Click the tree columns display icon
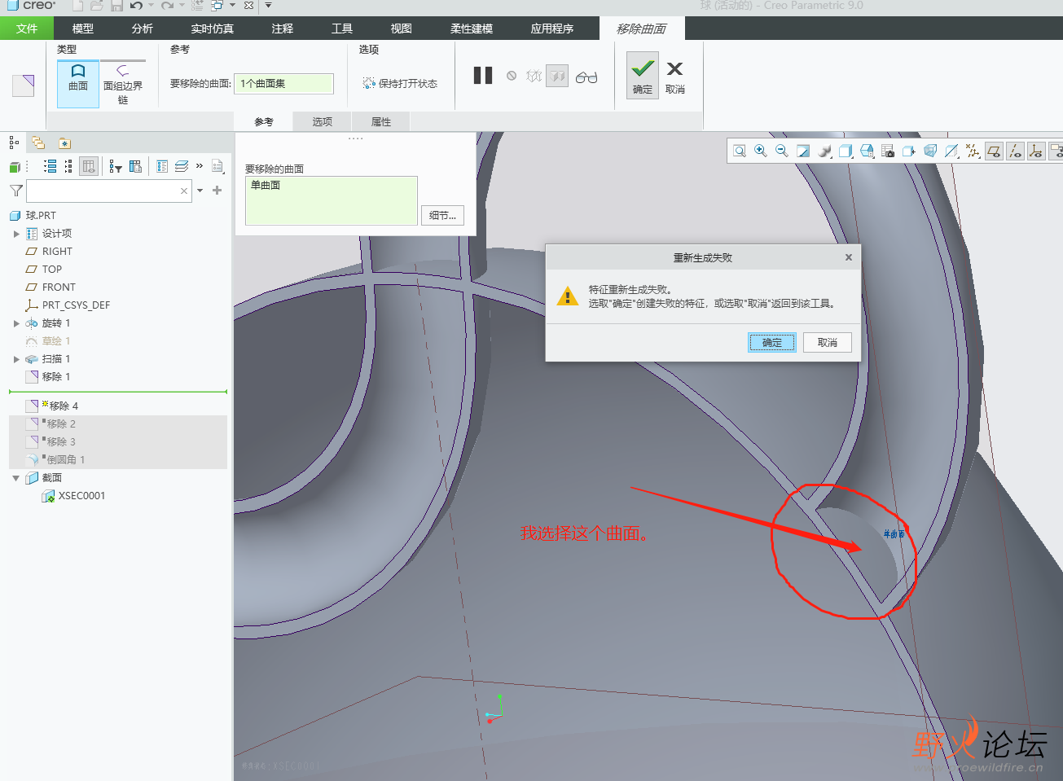The width and height of the screenshot is (1063, 781). click(90, 166)
